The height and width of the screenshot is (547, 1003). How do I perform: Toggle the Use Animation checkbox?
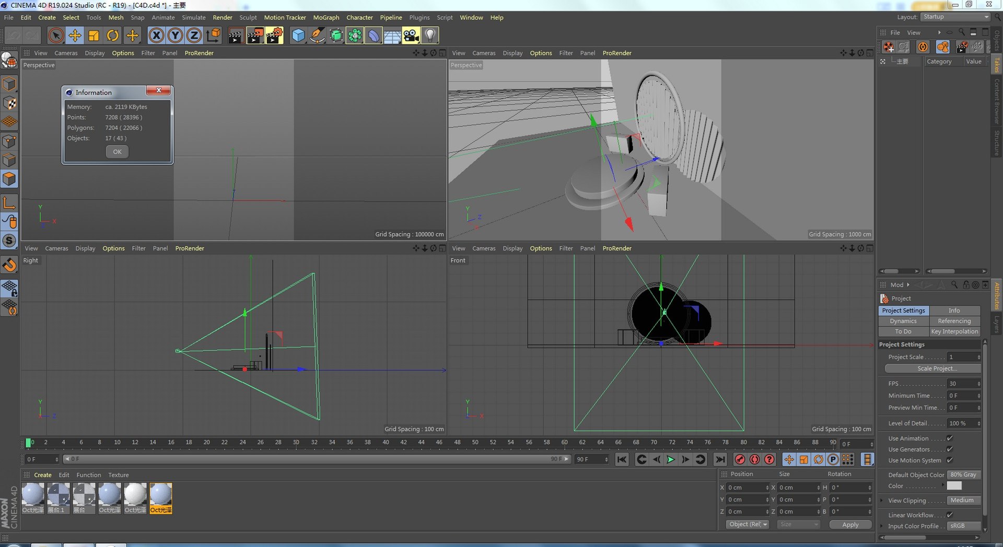point(950,438)
